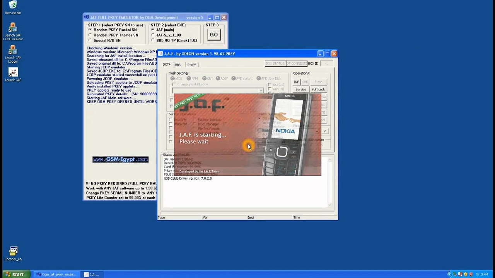
Task: Switch to J.A.F. taskbar item
Action: (92, 275)
